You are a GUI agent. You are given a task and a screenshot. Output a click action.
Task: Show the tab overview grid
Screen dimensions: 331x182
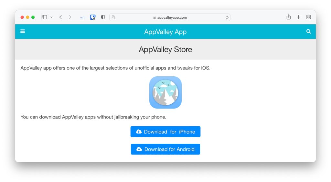pyautogui.click(x=308, y=17)
